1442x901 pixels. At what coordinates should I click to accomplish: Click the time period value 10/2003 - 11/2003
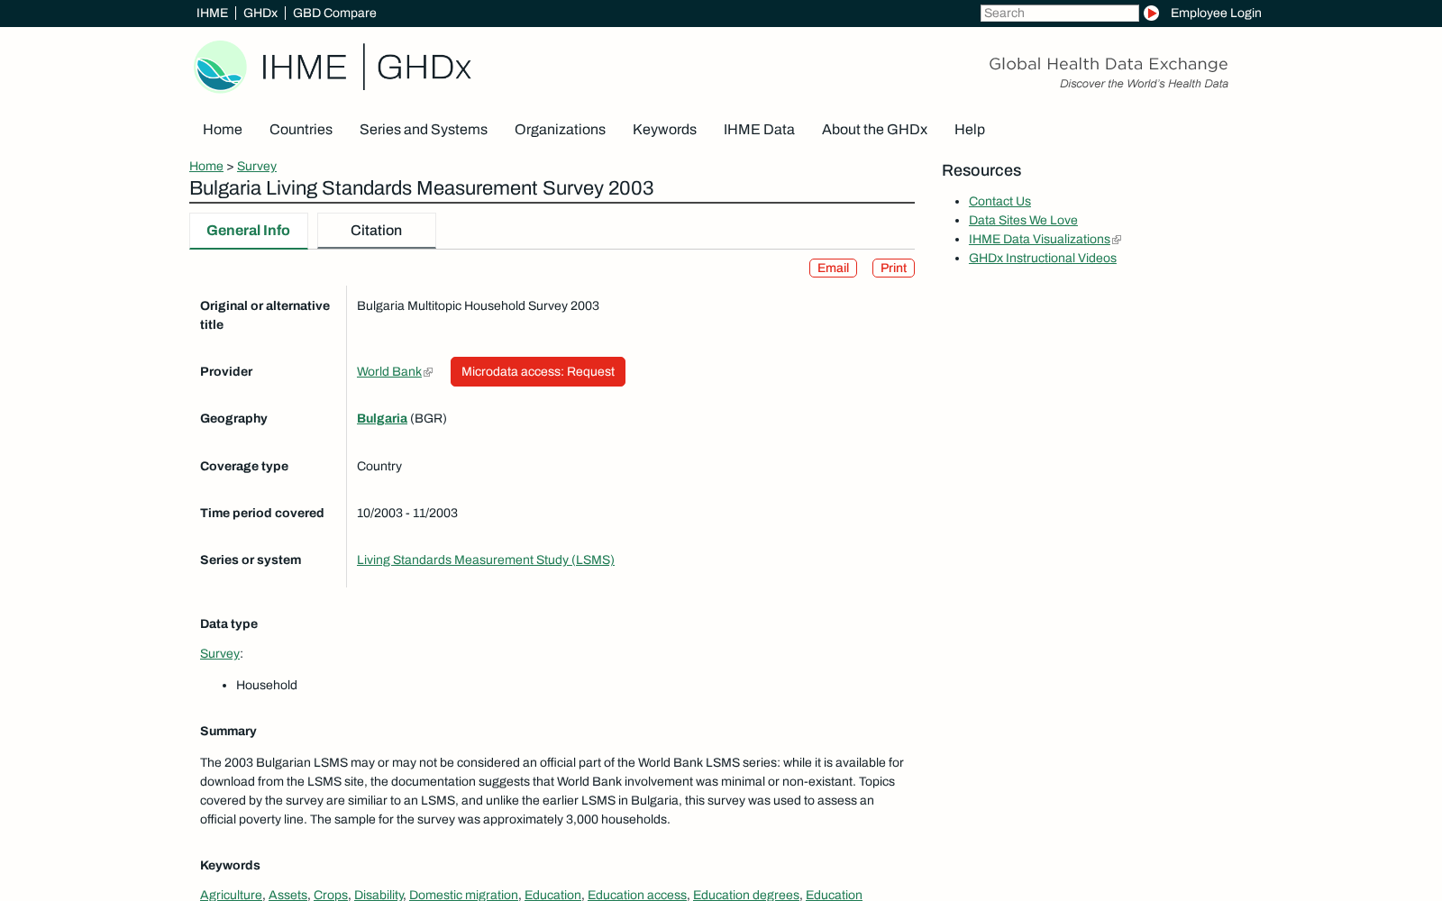click(x=407, y=514)
